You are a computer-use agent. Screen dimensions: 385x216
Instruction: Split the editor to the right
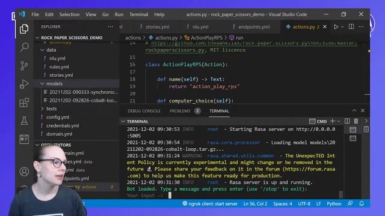pyautogui.click(x=351, y=26)
